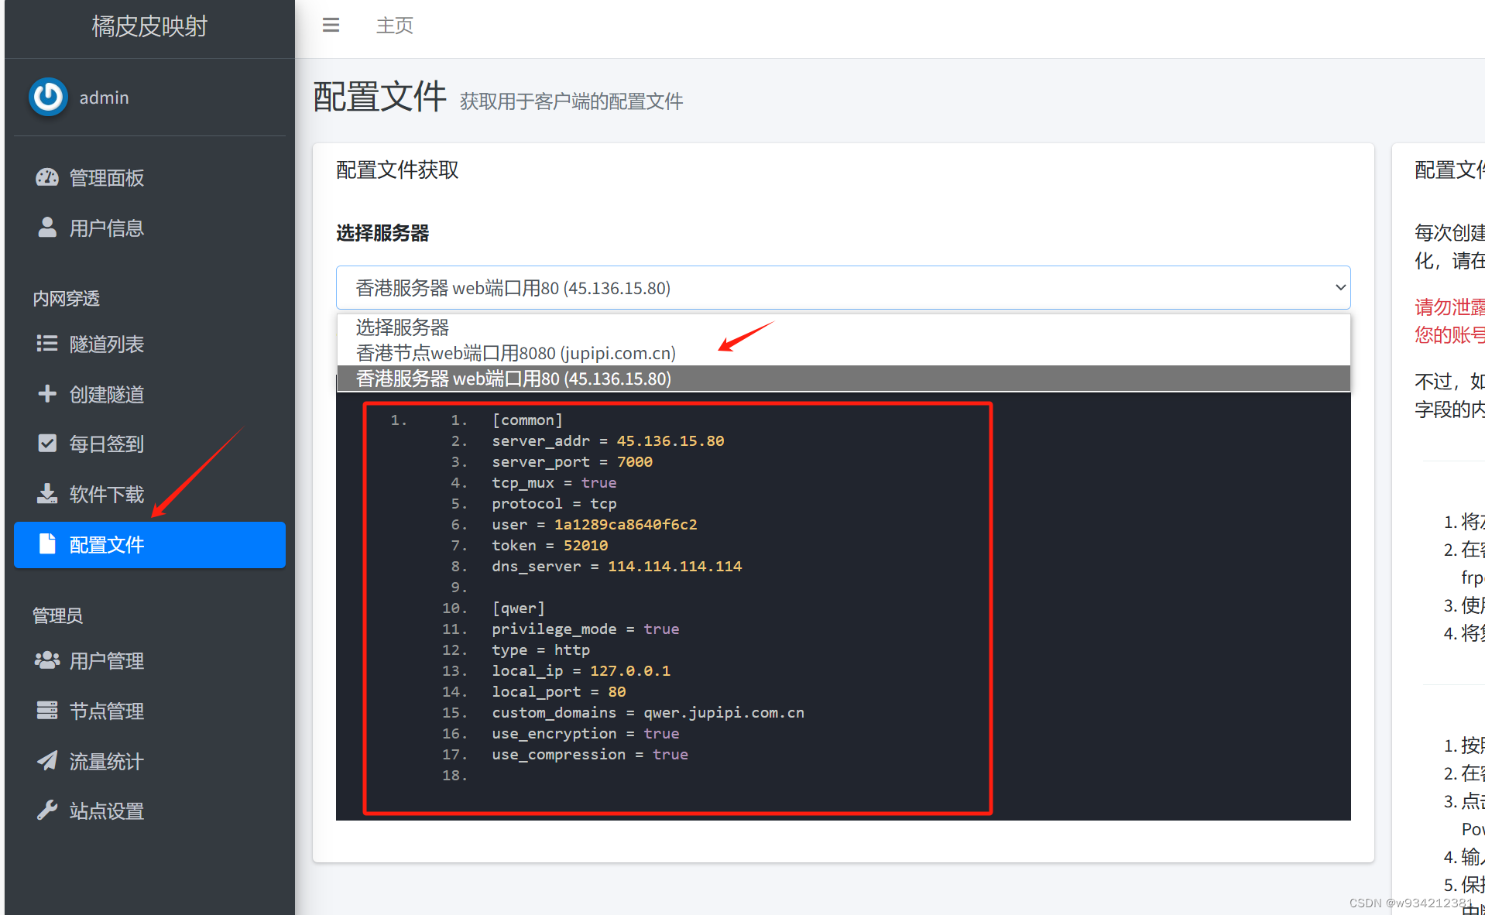Open 创建隧道 in the sidebar
The height and width of the screenshot is (915, 1485).
(149, 394)
